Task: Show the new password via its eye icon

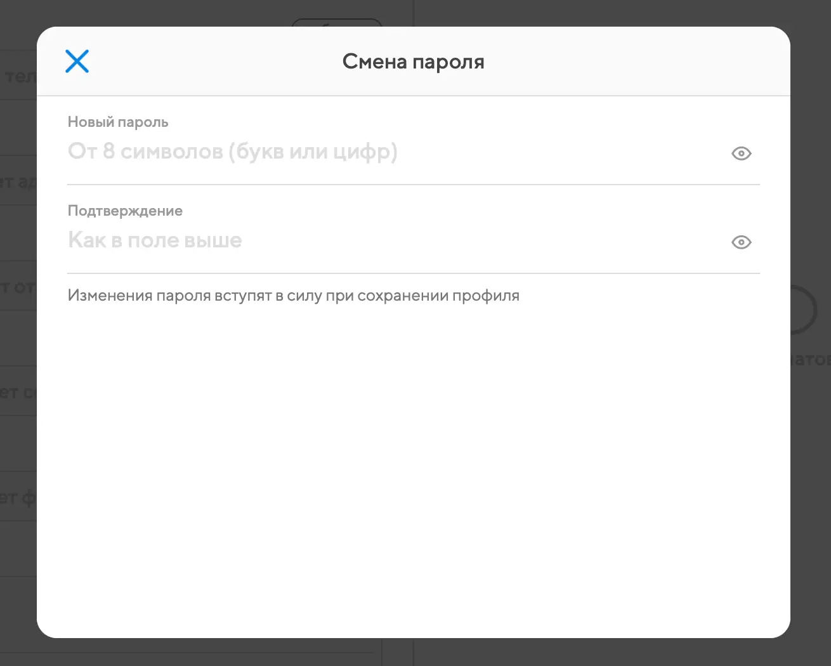Action: (741, 153)
